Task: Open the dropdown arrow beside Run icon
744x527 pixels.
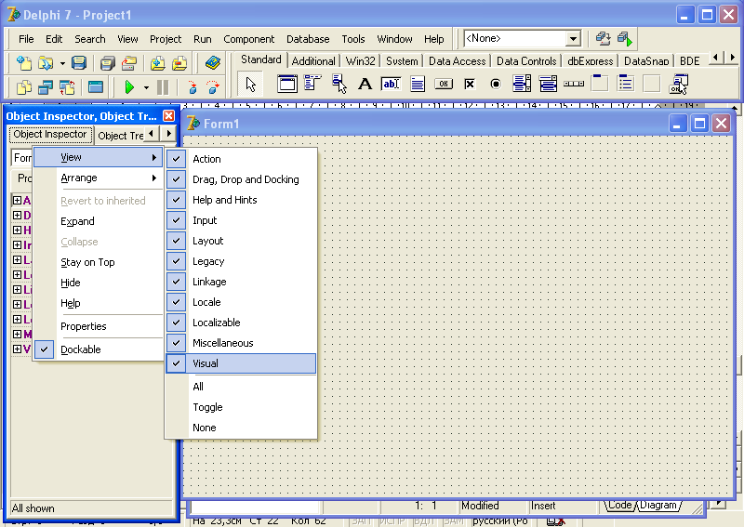Action: [x=146, y=87]
